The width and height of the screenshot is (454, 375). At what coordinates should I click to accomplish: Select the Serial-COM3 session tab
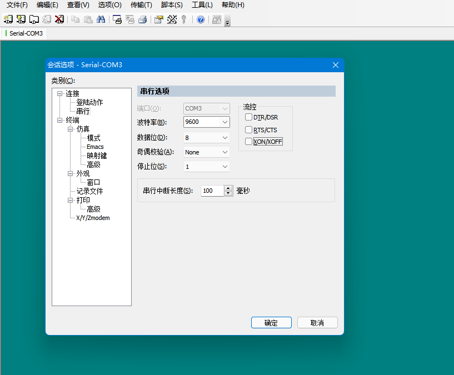[24, 33]
